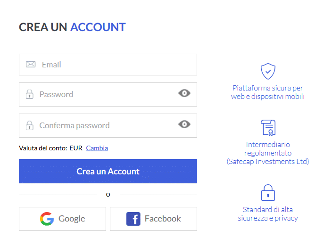This screenshot has width=332, height=238.
Task: Click the padlock icon above Standard di alta sicurezza
Action: [268, 192]
